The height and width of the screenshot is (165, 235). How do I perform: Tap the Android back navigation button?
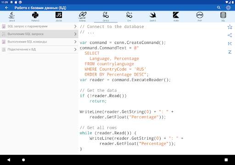(9, 160)
